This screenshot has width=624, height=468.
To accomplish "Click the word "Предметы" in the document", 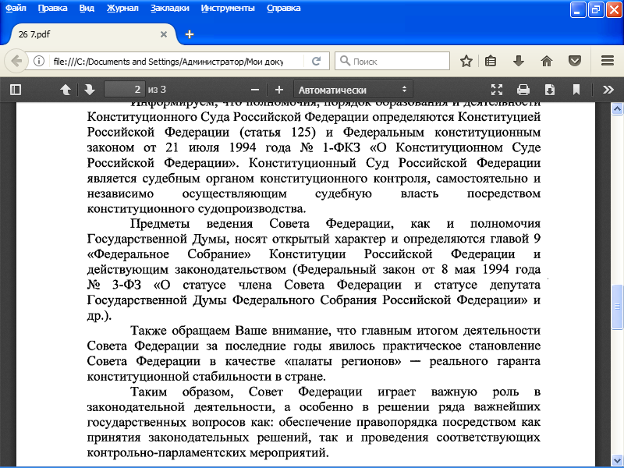I will point(160,224).
